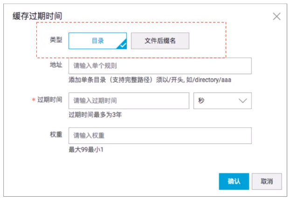Focus the 权重 weight input field

tap(160, 136)
